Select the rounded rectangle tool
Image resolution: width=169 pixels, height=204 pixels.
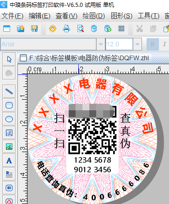(9, 105)
